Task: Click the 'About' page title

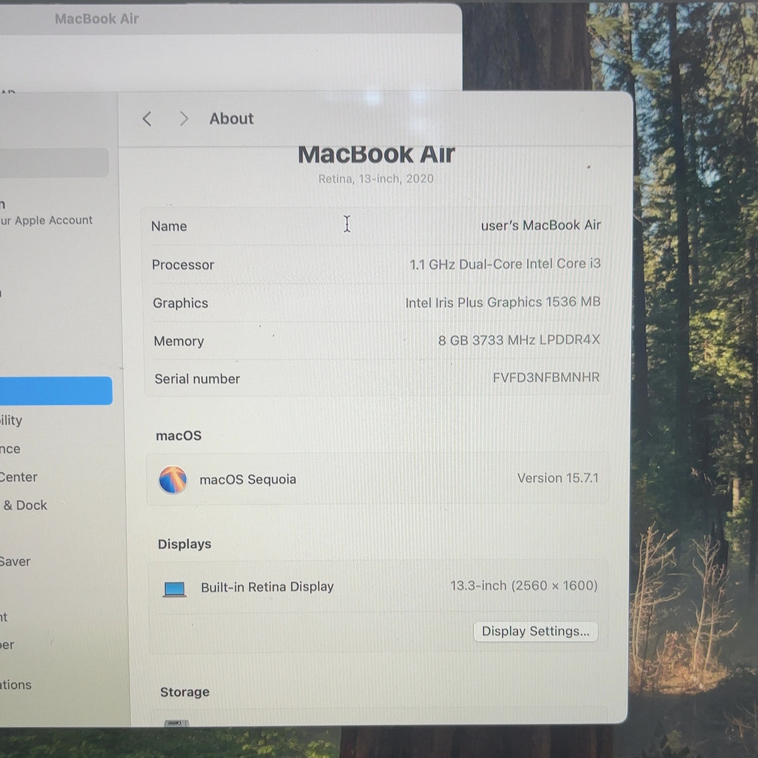Action: coord(231,119)
